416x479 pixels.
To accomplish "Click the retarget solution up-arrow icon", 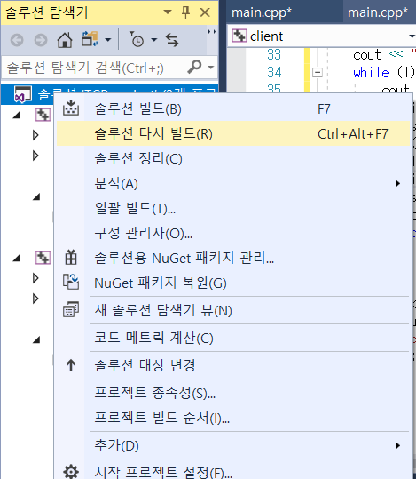I will tap(71, 365).
